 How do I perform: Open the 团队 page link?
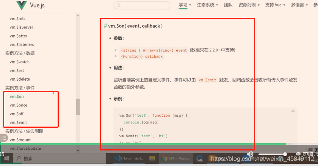tap(228, 5)
